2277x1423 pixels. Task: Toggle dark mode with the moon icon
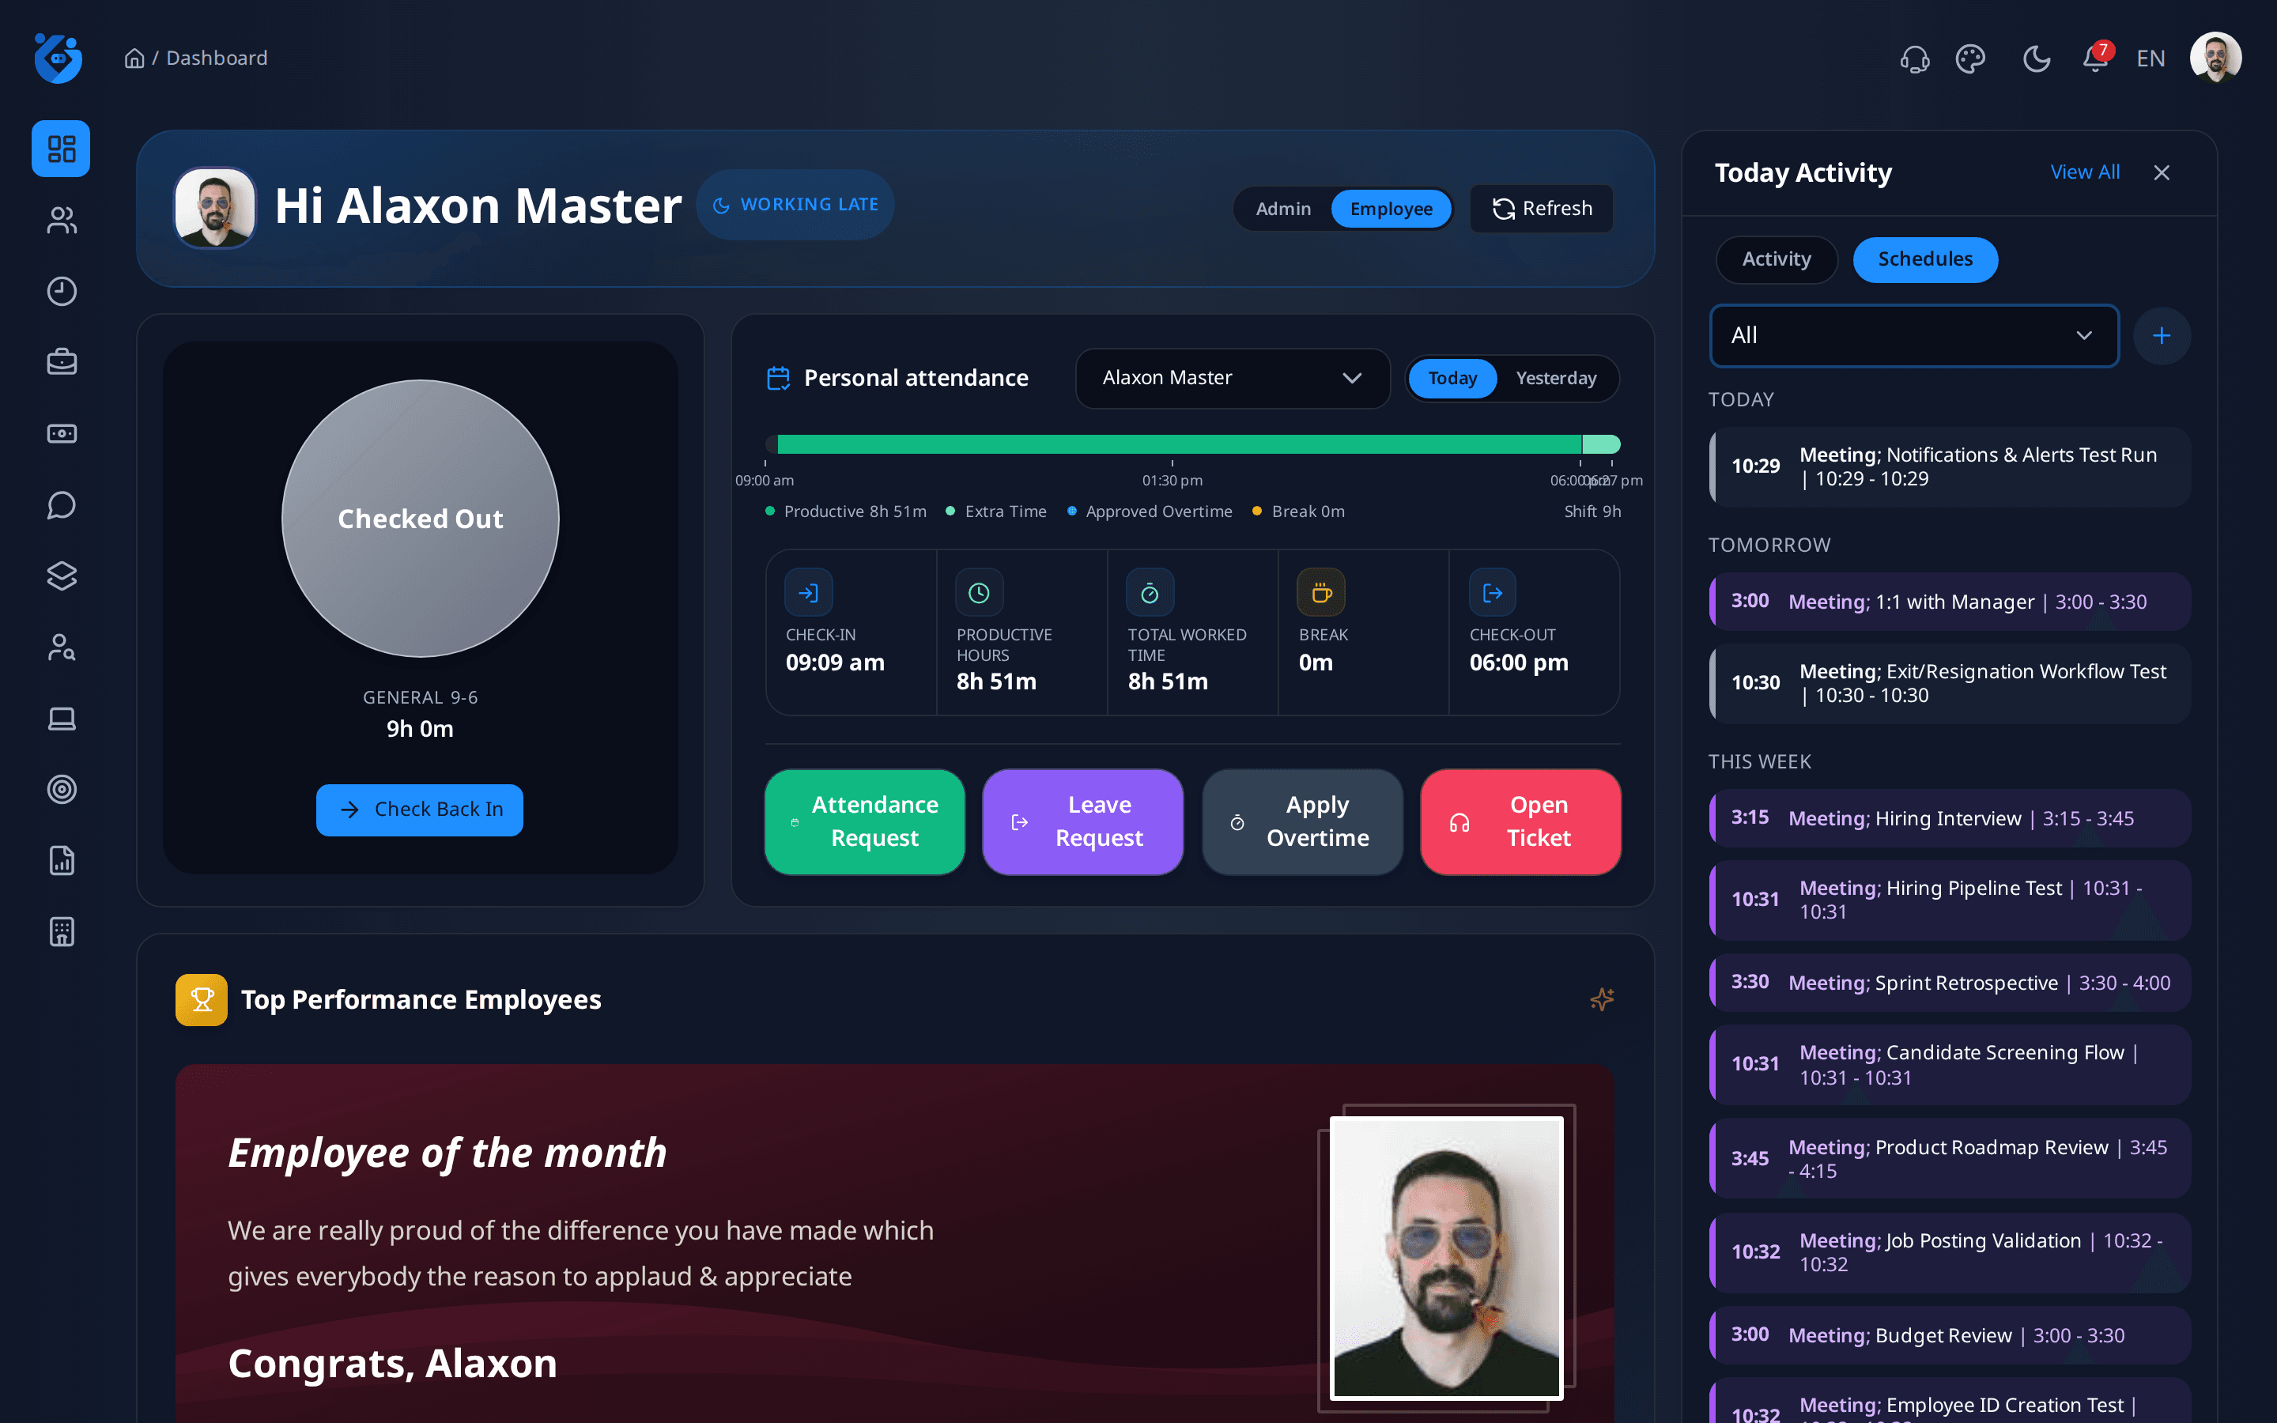(x=2036, y=59)
